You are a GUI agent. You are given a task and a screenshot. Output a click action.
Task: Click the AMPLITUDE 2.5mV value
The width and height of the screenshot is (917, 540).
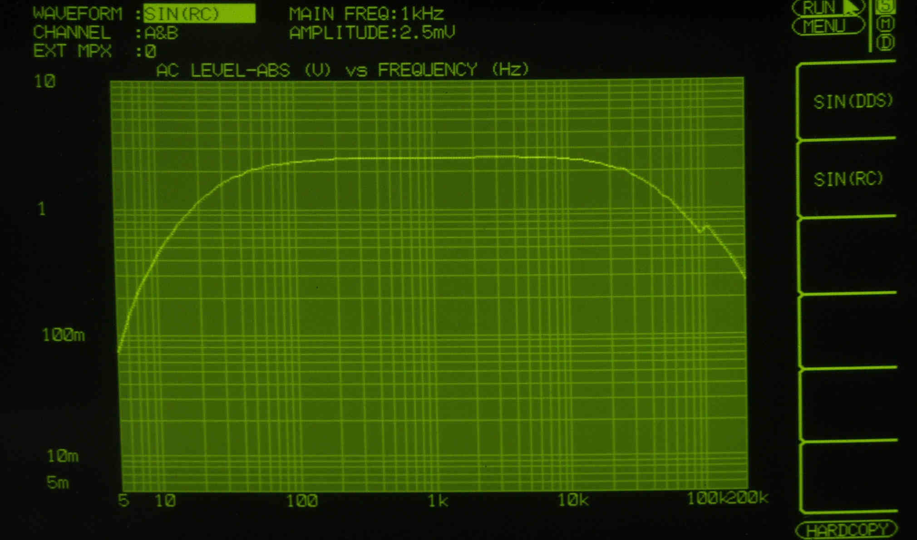(x=427, y=33)
